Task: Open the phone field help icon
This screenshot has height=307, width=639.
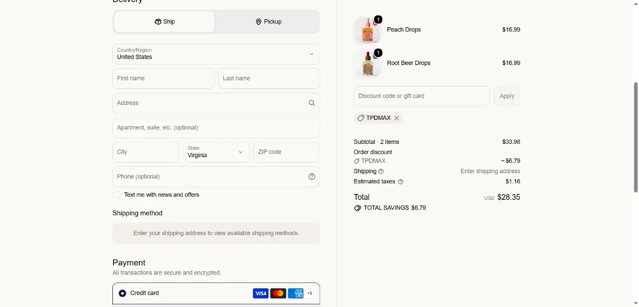Action: coord(312,177)
